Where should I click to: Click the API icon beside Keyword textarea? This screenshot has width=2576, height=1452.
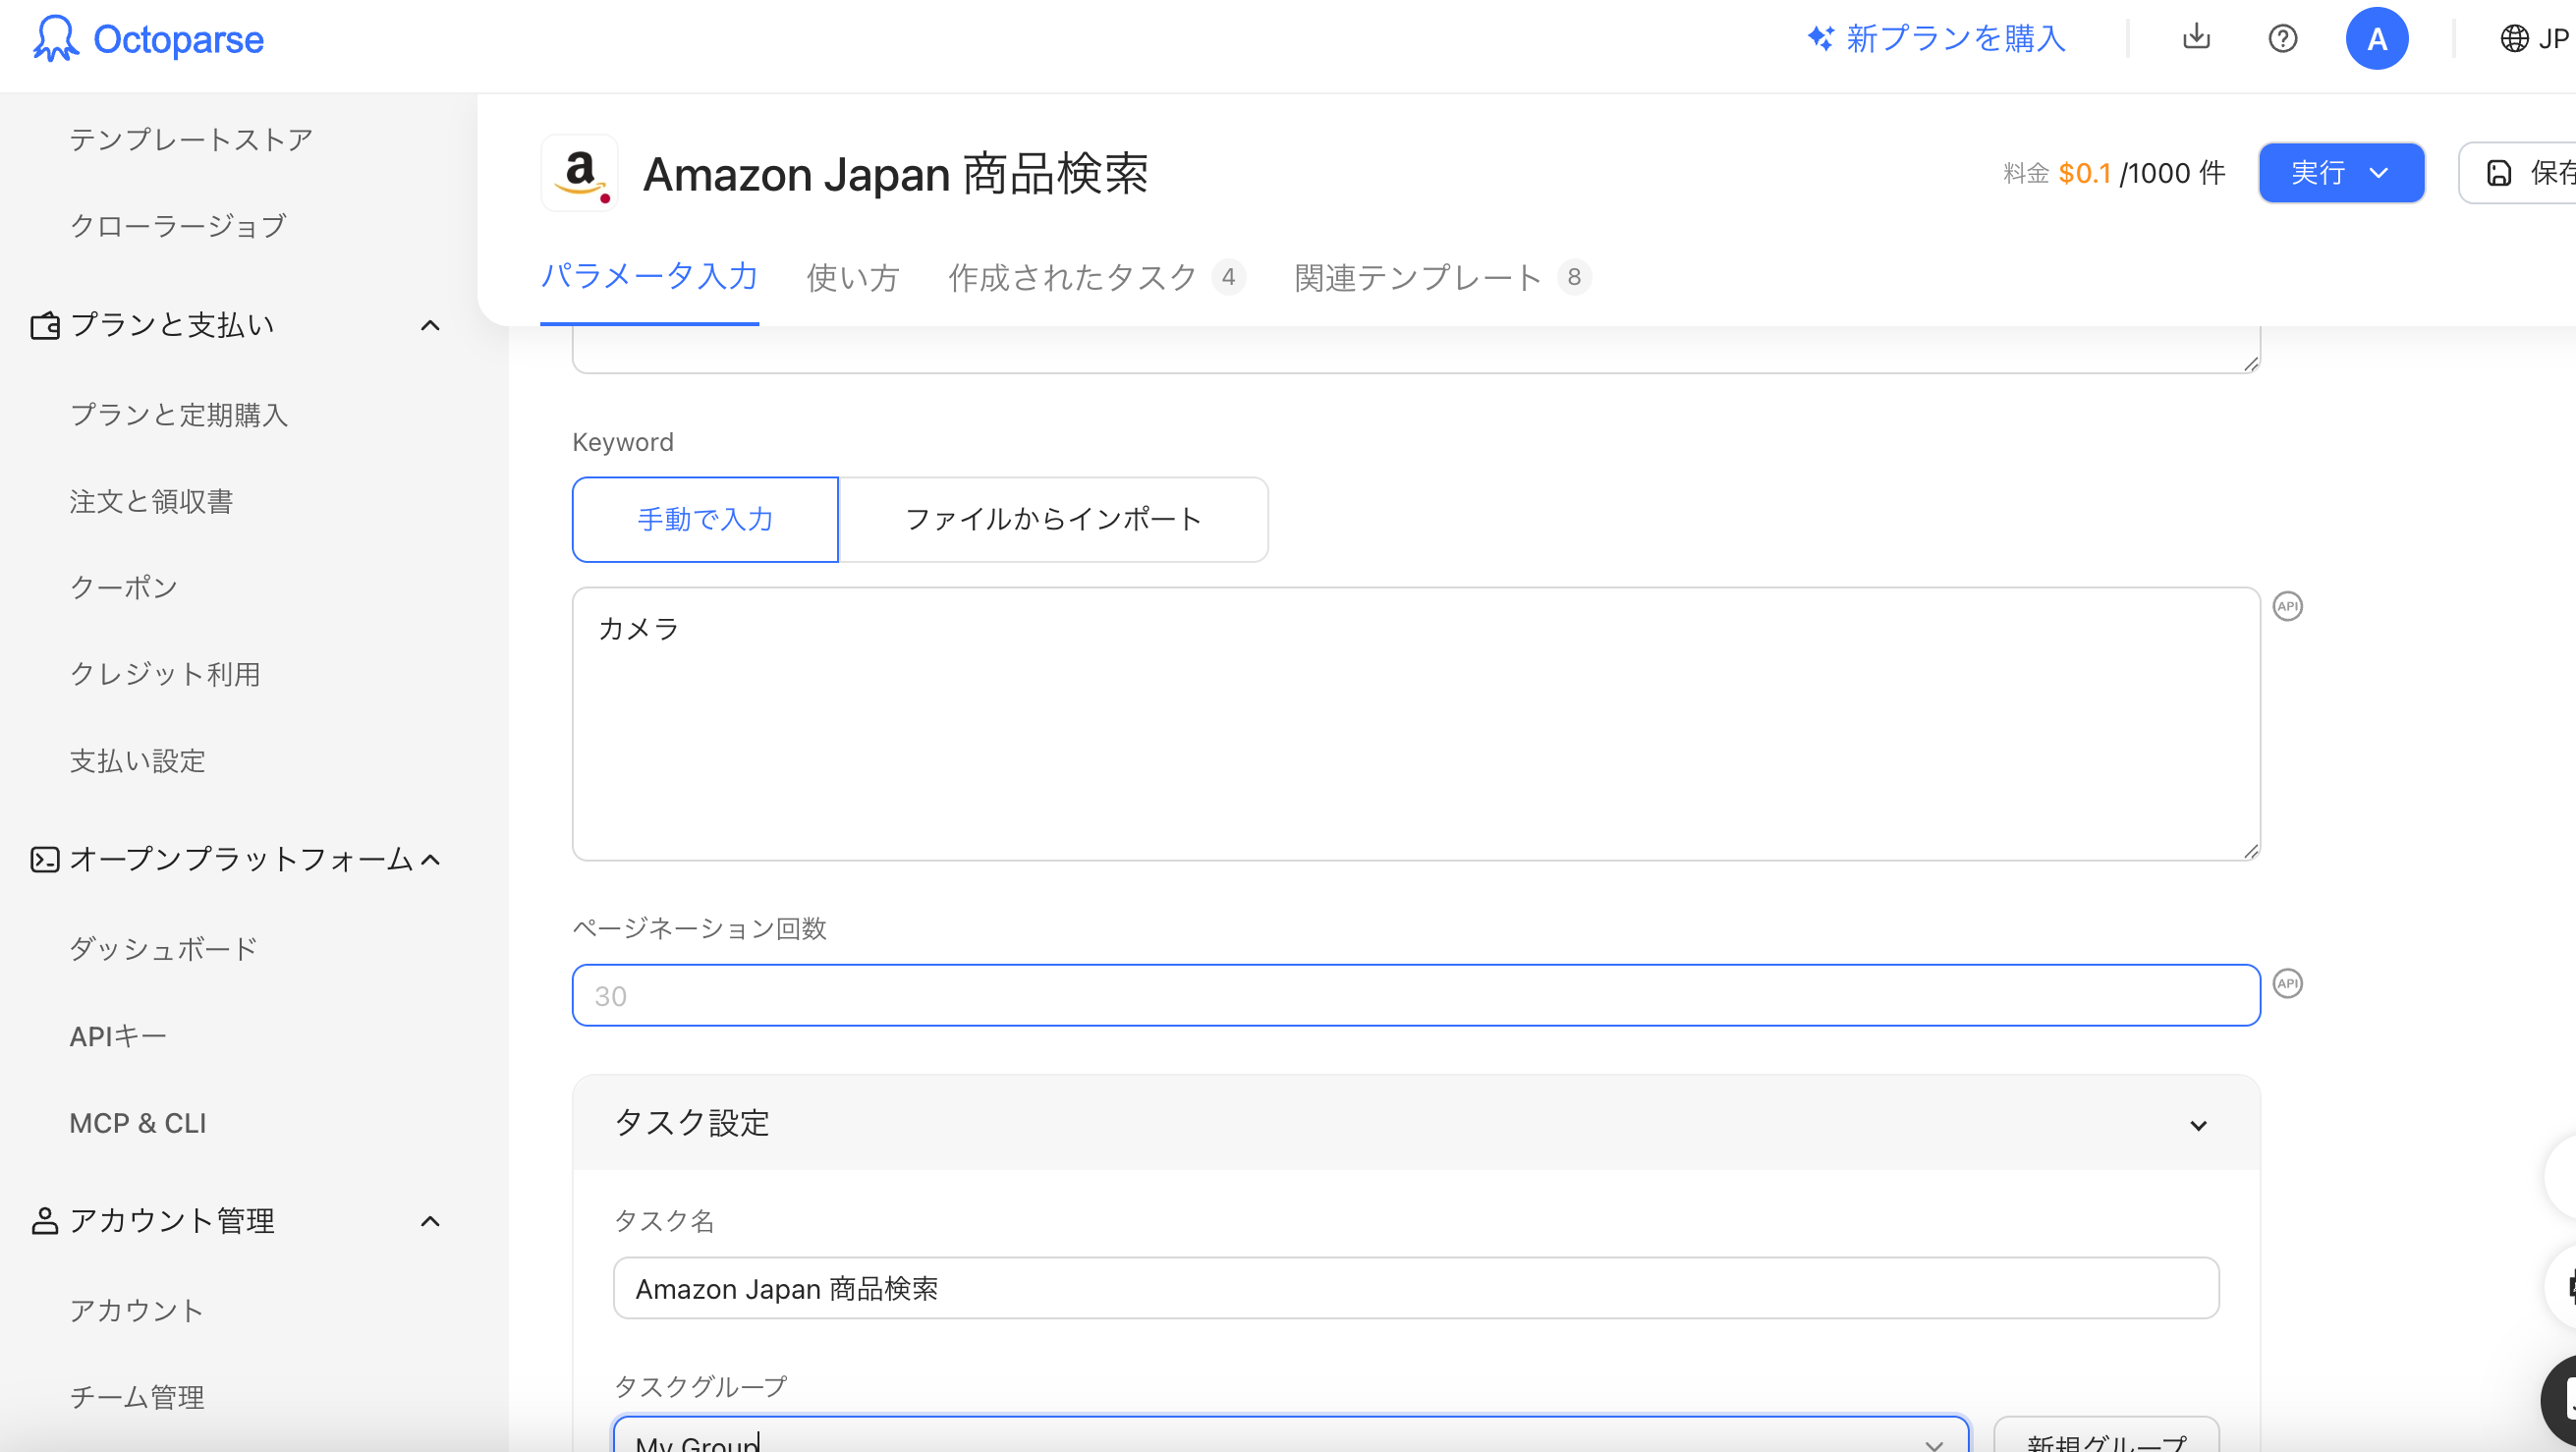pyautogui.click(x=2287, y=606)
